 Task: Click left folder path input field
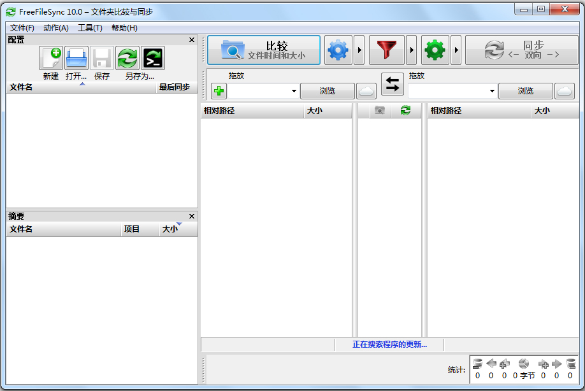pos(259,91)
